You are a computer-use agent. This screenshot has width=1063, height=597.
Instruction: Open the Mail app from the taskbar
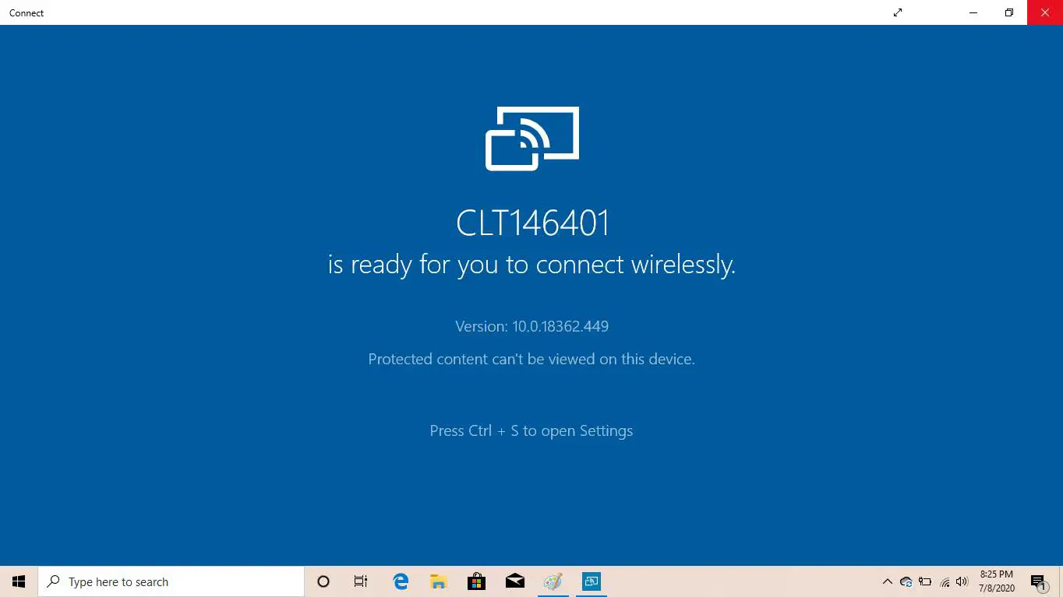click(x=514, y=581)
